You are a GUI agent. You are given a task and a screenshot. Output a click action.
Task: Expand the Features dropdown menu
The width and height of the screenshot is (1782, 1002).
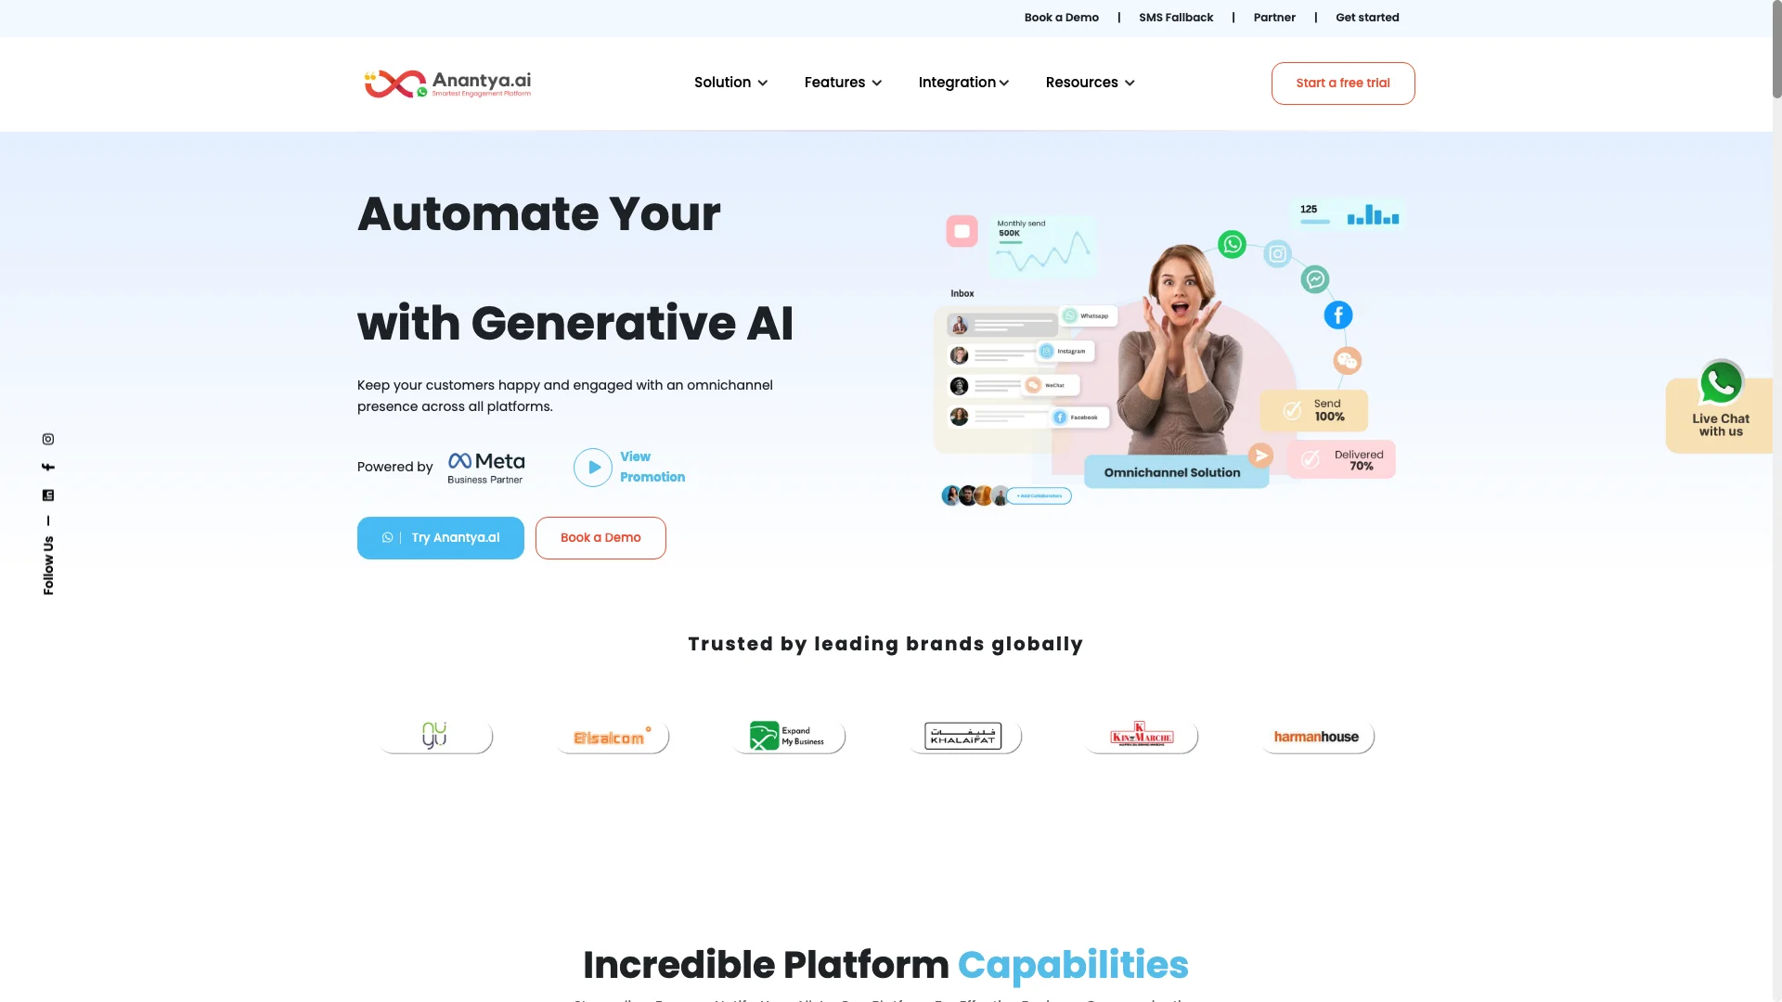(x=844, y=82)
